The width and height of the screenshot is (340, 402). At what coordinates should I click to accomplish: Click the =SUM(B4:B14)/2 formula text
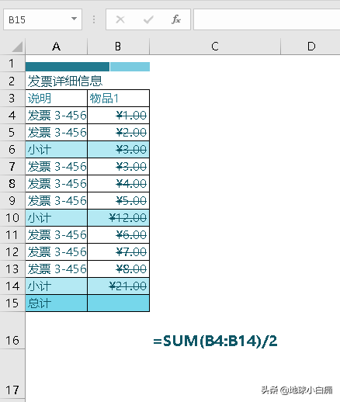point(215,341)
